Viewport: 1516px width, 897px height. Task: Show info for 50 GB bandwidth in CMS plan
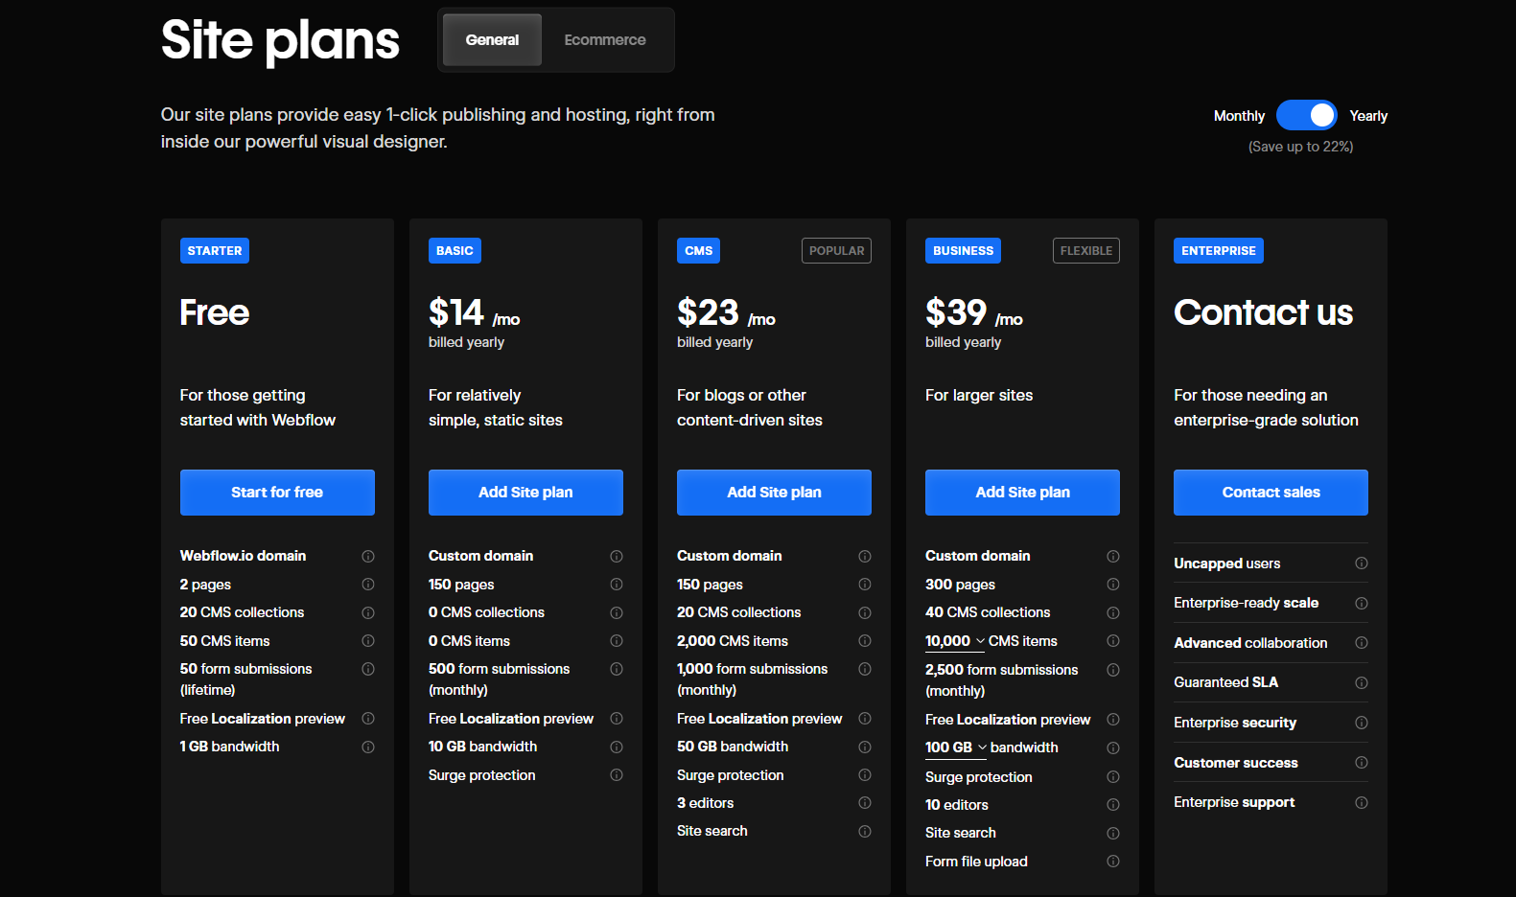(865, 747)
